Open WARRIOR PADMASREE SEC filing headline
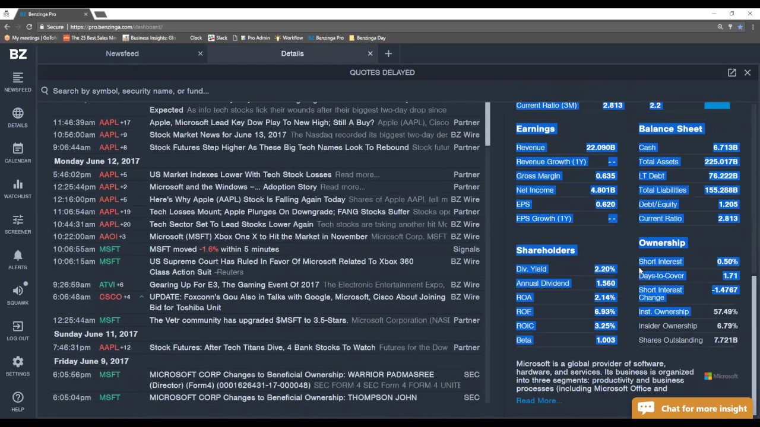Viewport: 760px width, 427px height. click(x=292, y=380)
